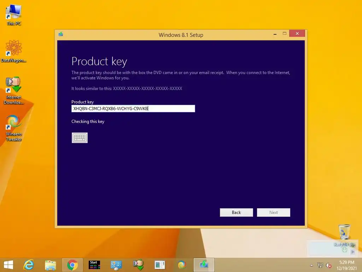Select Winaero Tweaker desktop shortcut

coord(14,128)
